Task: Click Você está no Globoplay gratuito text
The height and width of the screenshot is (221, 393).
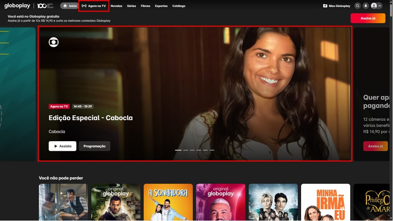Action: (34, 16)
